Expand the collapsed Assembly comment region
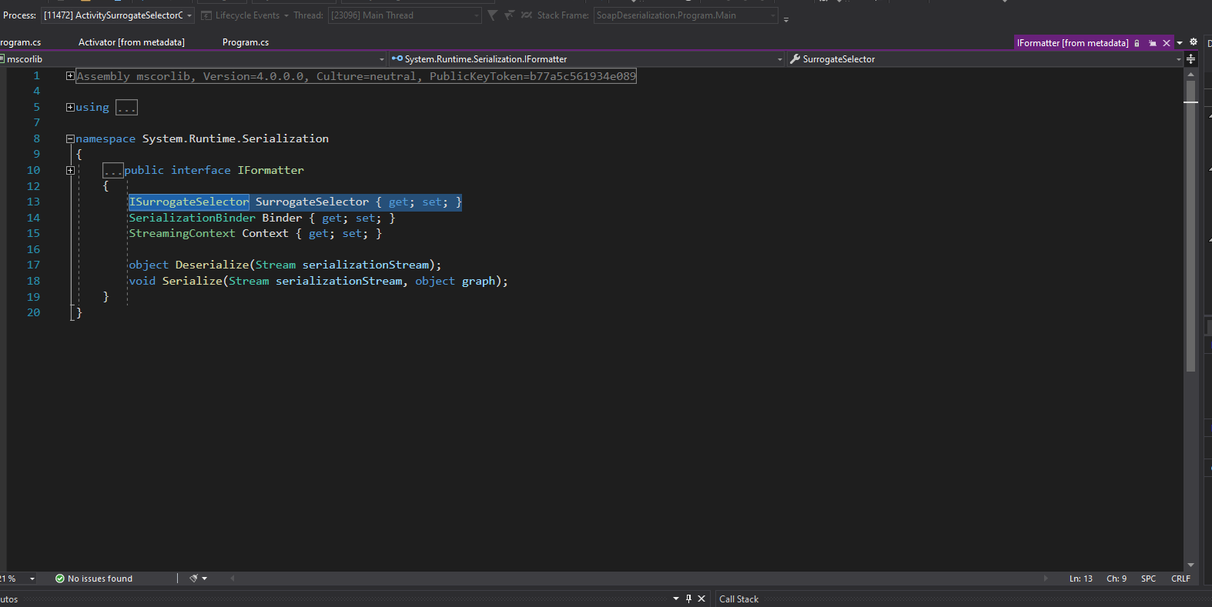1212x607 pixels. pyautogui.click(x=70, y=76)
